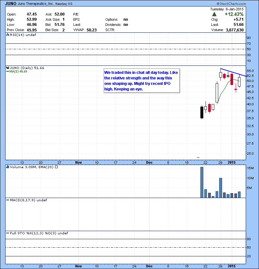Click the 25.0 price axis label

point(250,154)
